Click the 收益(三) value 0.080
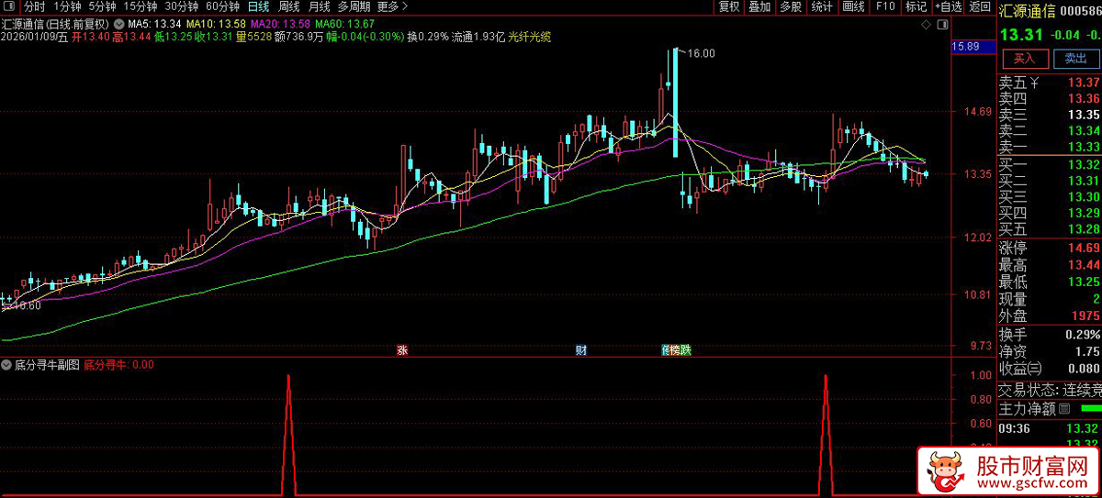1102x498 pixels. 1084,369
